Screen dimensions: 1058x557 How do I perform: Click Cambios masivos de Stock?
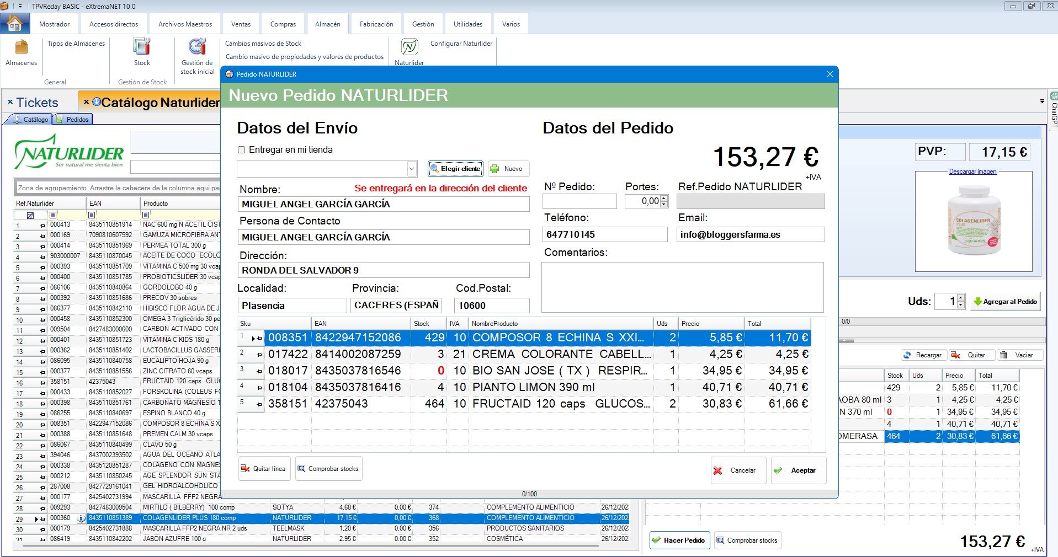(263, 44)
